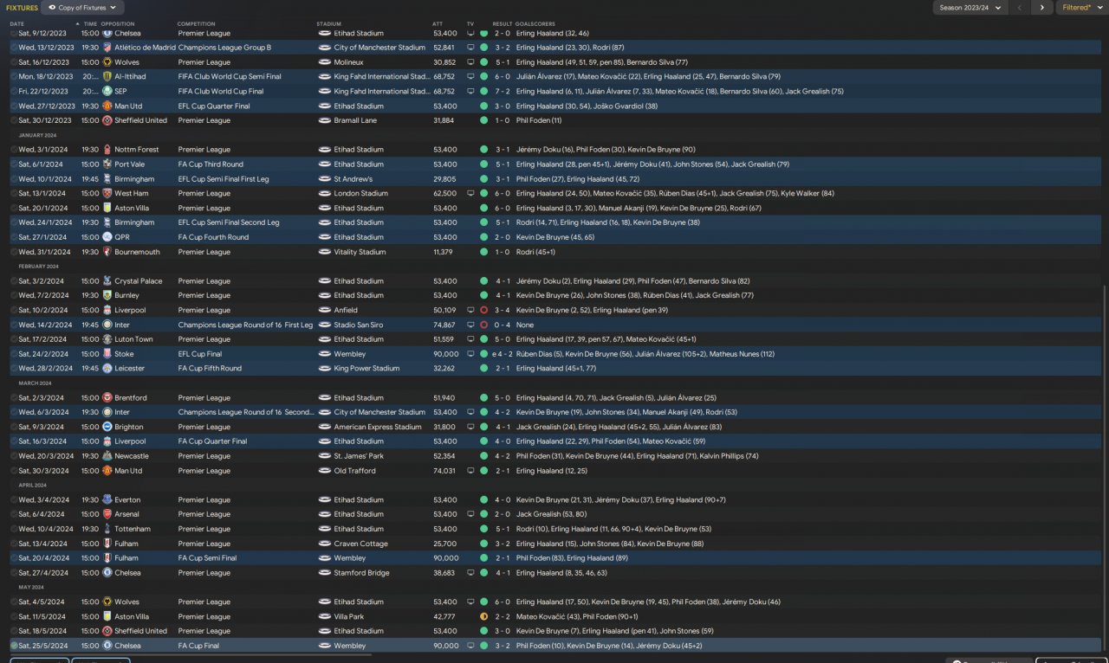Click the Luton Town club badge
The image size is (1109, 663).
pyautogui.click(x=107, y=339)
